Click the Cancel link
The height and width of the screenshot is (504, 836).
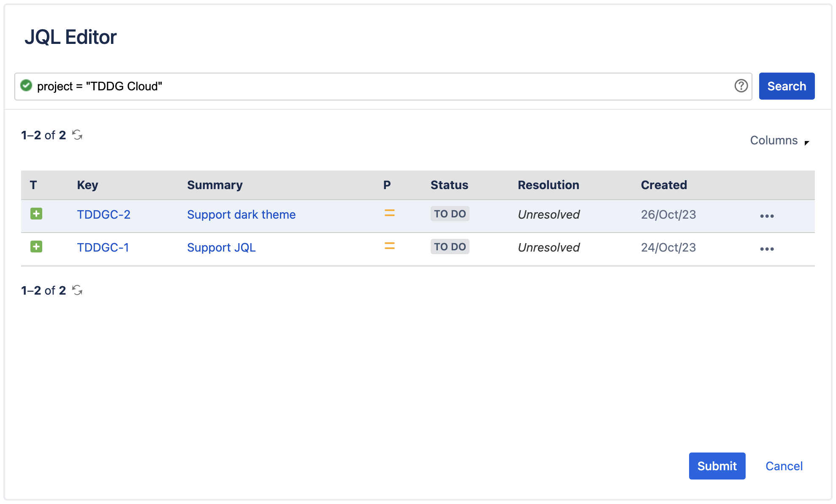pyautogui.click(x=784, y=466)
